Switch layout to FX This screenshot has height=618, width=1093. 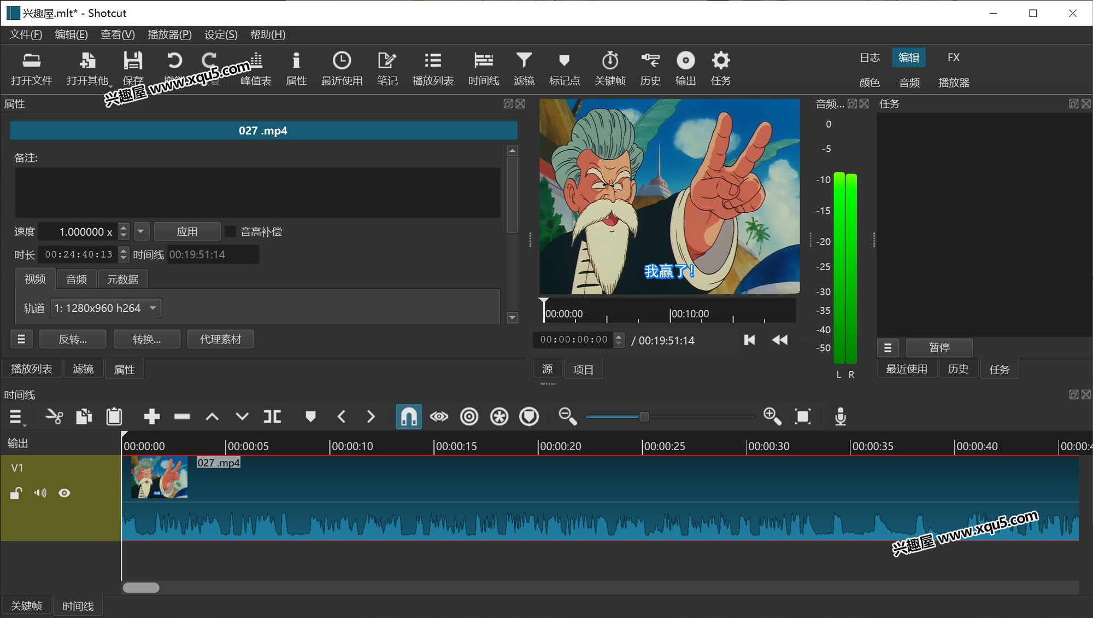[954, 57]
